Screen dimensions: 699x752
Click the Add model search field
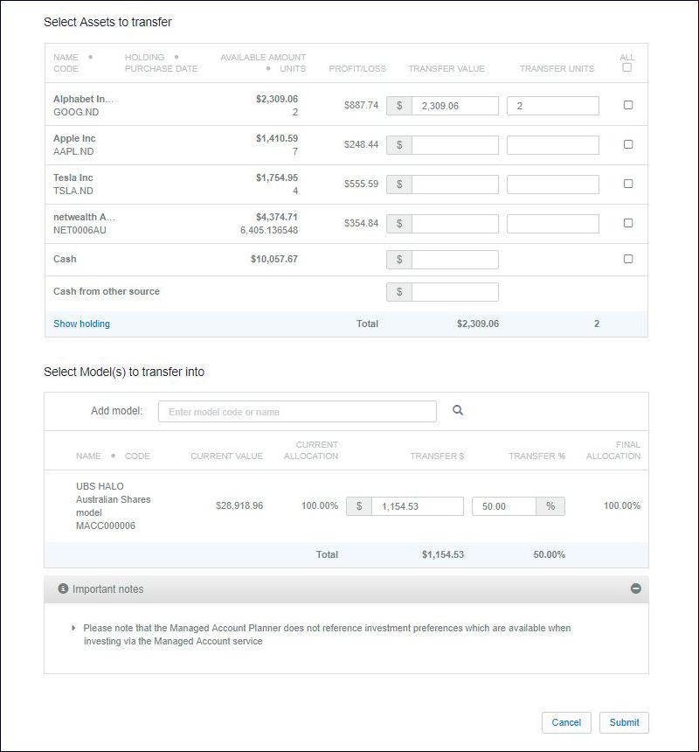(x=297, y=411)
